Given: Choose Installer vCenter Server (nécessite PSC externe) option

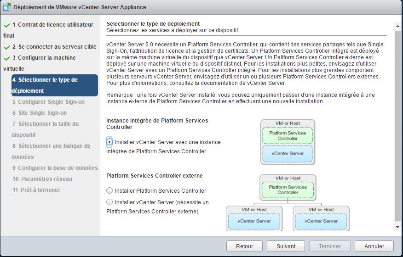Looking at the screenshot, I should click(x=109, y=202).
